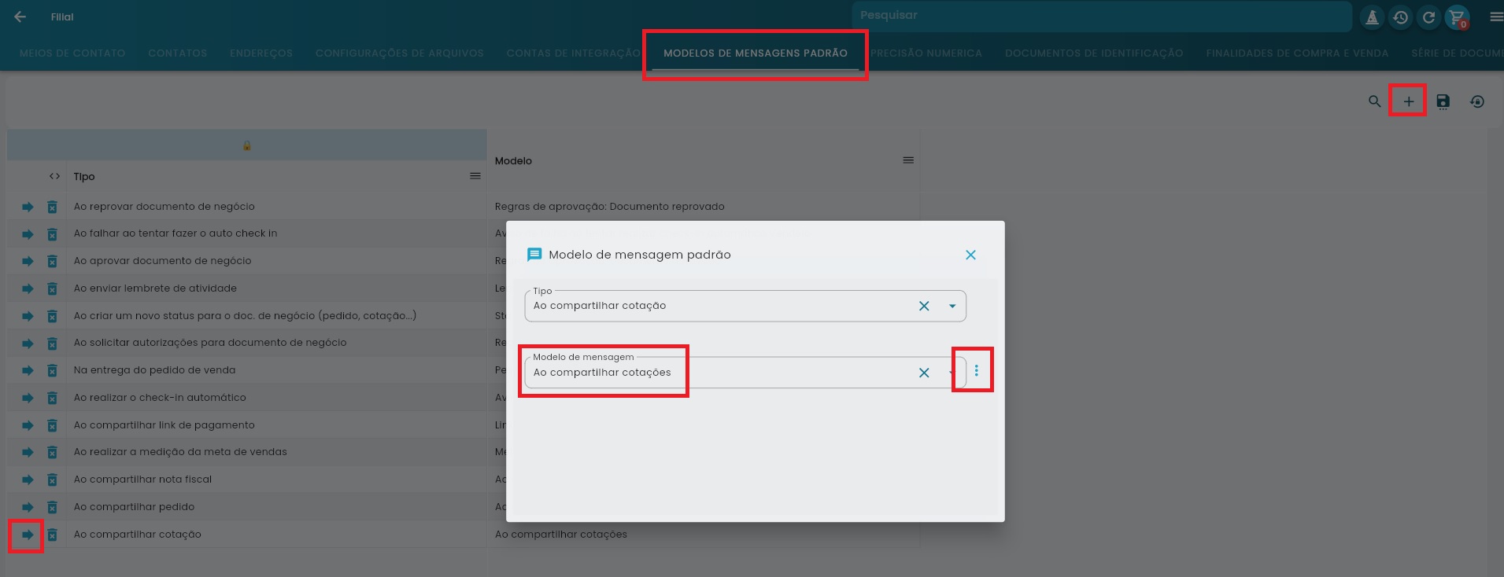1504x577 pixels.
Task: Expand the Tipo dropdown in dialog
Action: coord(952,306)
